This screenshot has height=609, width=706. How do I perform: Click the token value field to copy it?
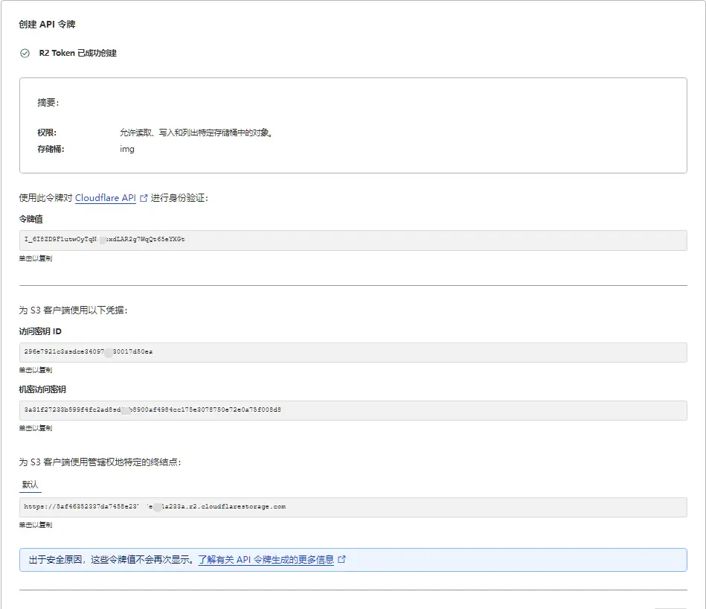point(353,240)
